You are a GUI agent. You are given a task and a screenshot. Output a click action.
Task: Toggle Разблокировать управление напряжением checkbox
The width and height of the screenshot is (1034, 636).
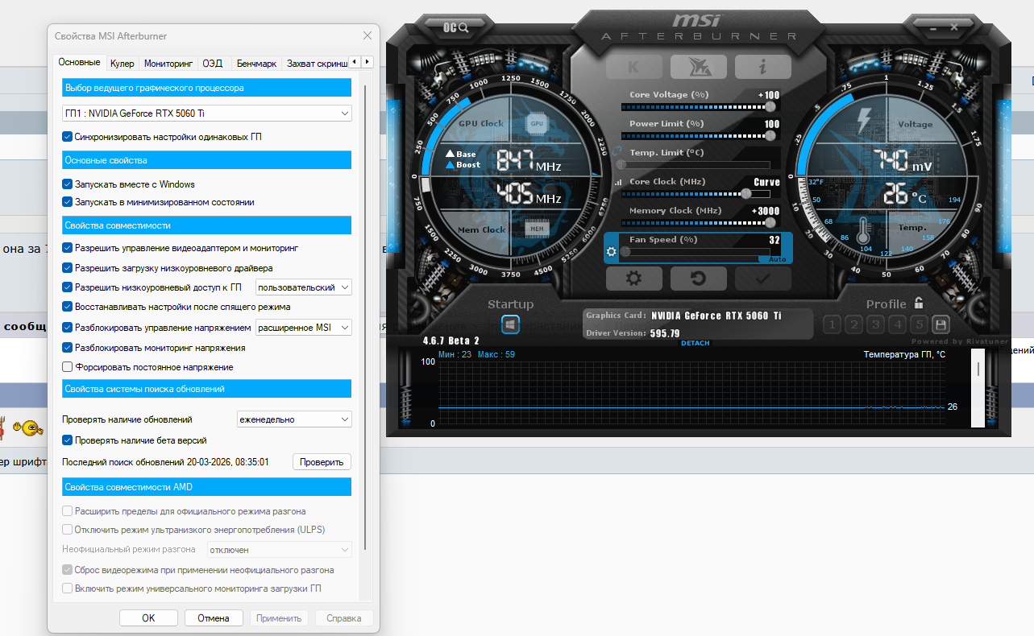(x=68, y=328)
